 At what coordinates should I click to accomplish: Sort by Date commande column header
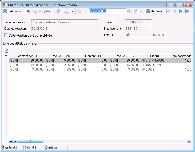pos(180,56)
